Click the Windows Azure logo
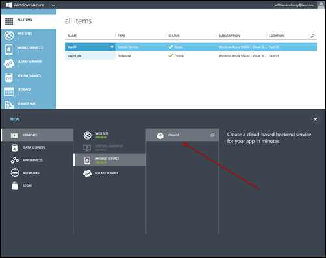 coord(25,5)
